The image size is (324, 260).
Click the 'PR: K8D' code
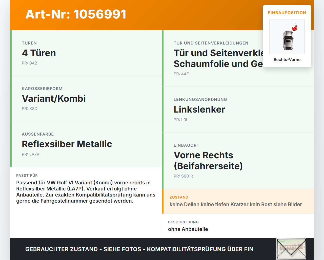[x=30, y=109]
